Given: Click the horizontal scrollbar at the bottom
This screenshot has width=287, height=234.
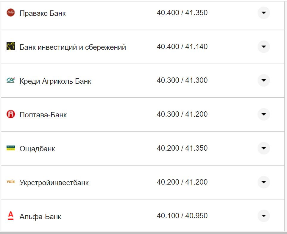Looking at the screenshot, I should (x=143, y=233).
